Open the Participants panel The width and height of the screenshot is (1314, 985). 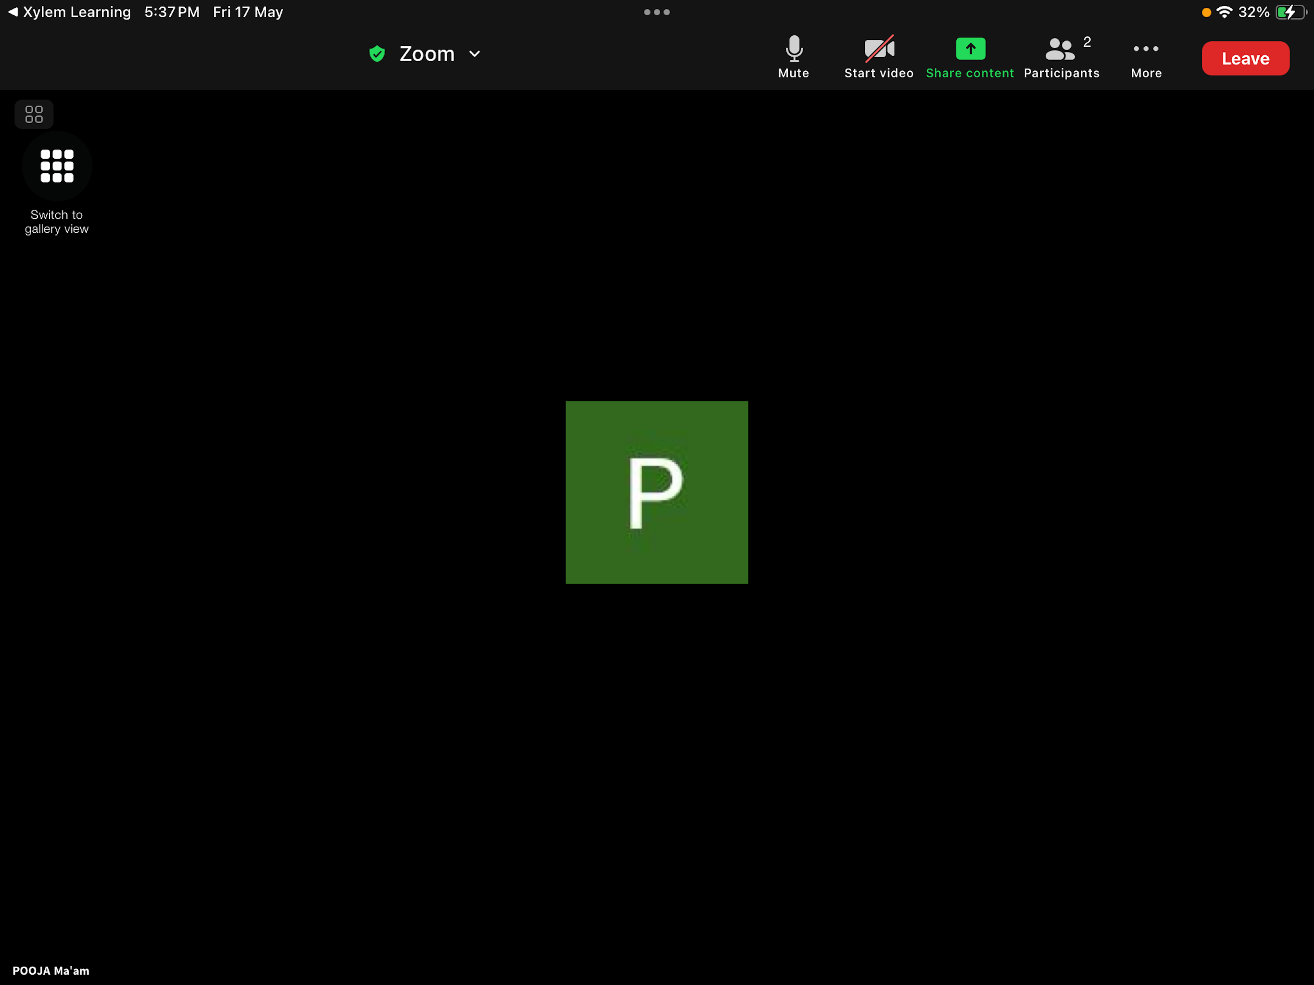tap(1061, 58)
